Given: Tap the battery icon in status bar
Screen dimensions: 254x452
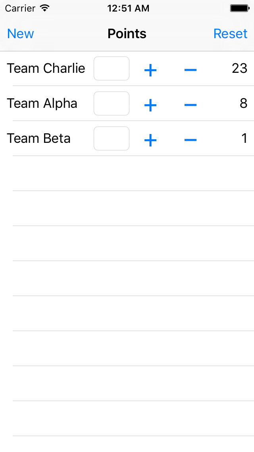Looking at the screenshot, I should point(240,8).
